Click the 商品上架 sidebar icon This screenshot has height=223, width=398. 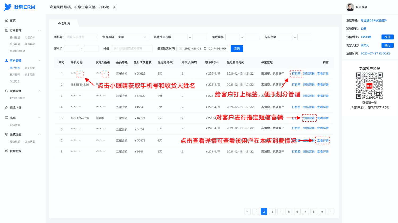point(7,108)
